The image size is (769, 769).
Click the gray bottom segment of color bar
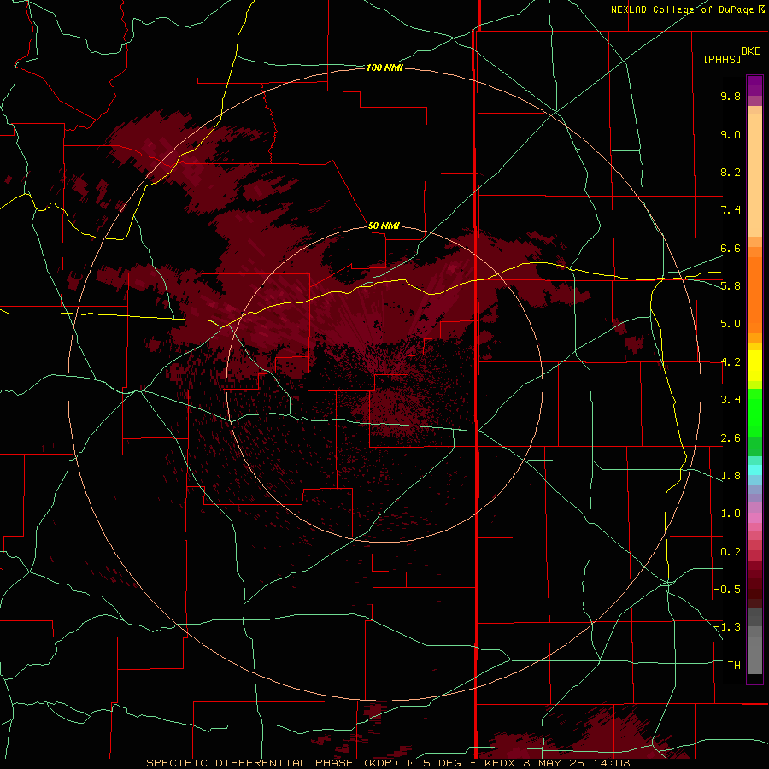(754, 655)
